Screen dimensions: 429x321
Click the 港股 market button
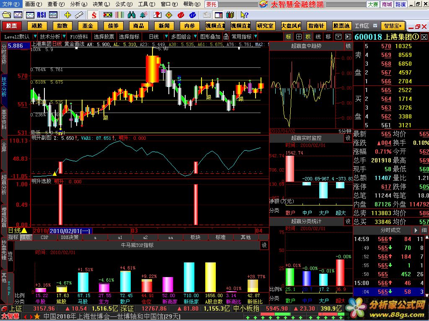click(37, 26)
